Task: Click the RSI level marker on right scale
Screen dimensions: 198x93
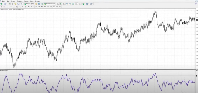Action: (196, 76)
